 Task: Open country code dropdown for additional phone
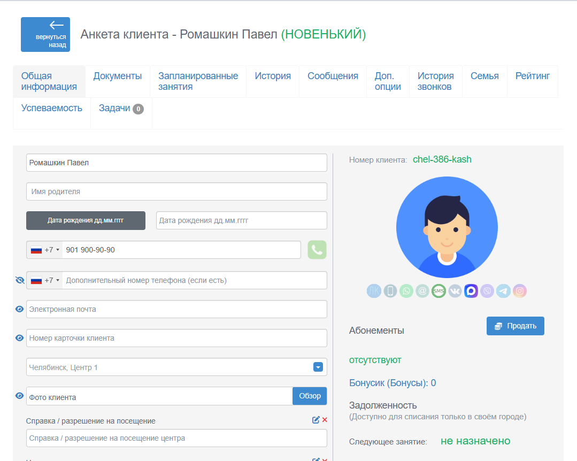pos(44,280)
